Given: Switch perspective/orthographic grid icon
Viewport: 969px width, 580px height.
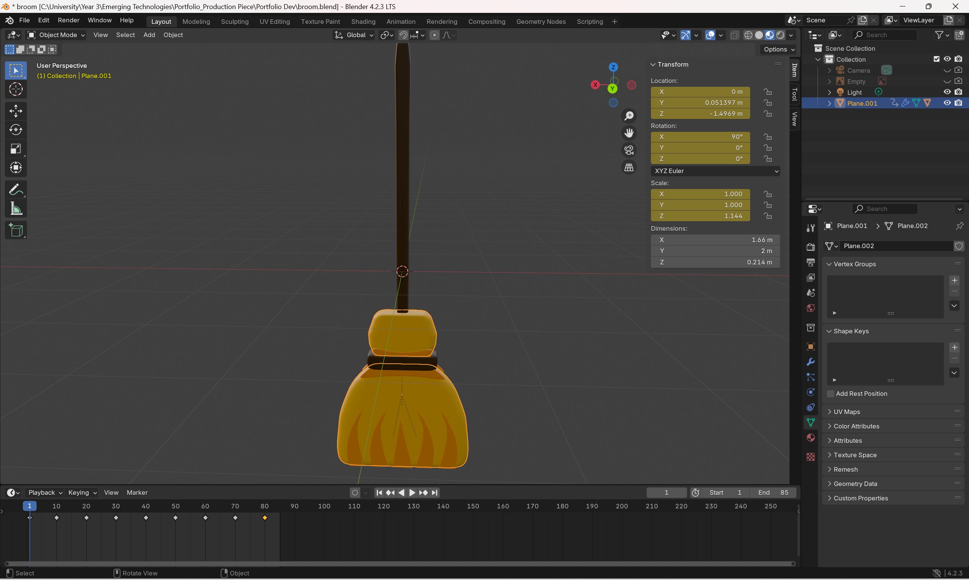Looking at the screenshot, I should click(x=629, y=168).
